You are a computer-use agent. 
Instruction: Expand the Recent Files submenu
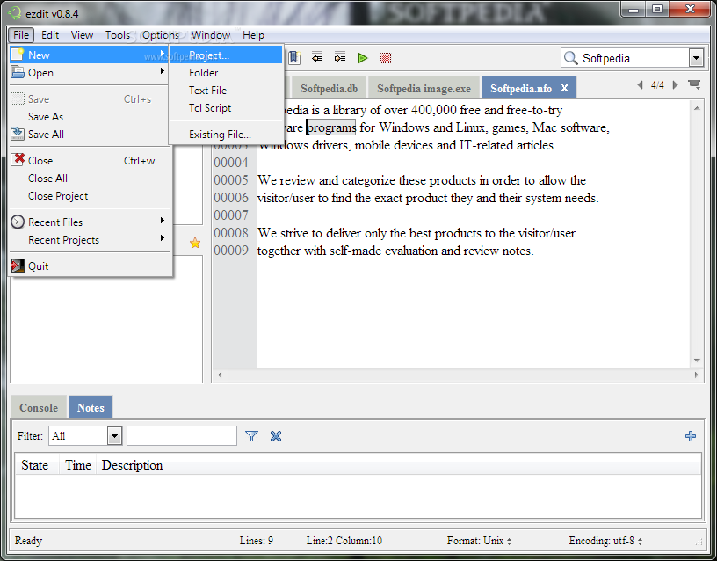coord(90,222)
